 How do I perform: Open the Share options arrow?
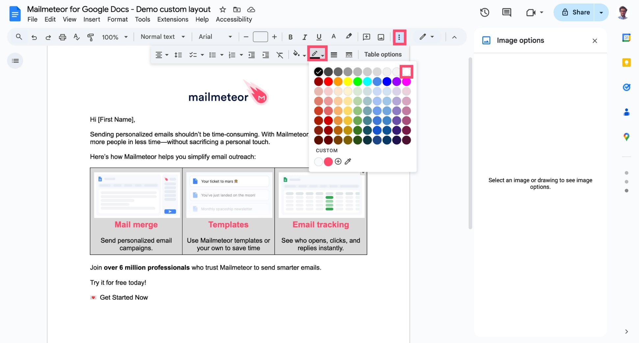(601, 12)
